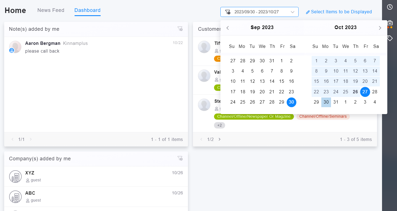Go to next page of customers list
This screenshot has width=397, height=211.
[x=220, y=139]
